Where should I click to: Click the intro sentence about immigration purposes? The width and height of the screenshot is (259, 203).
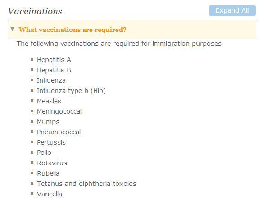coord(120,44)
